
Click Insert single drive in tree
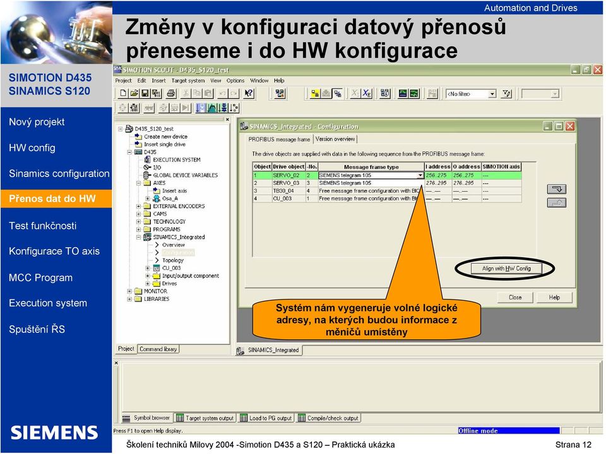pos(165,144)
